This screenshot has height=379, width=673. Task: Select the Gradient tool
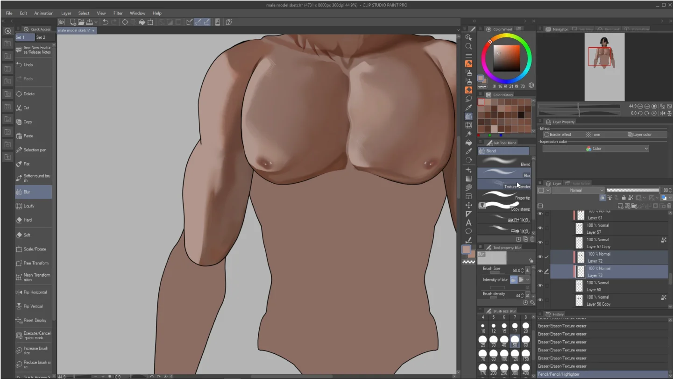coord(468,179)
